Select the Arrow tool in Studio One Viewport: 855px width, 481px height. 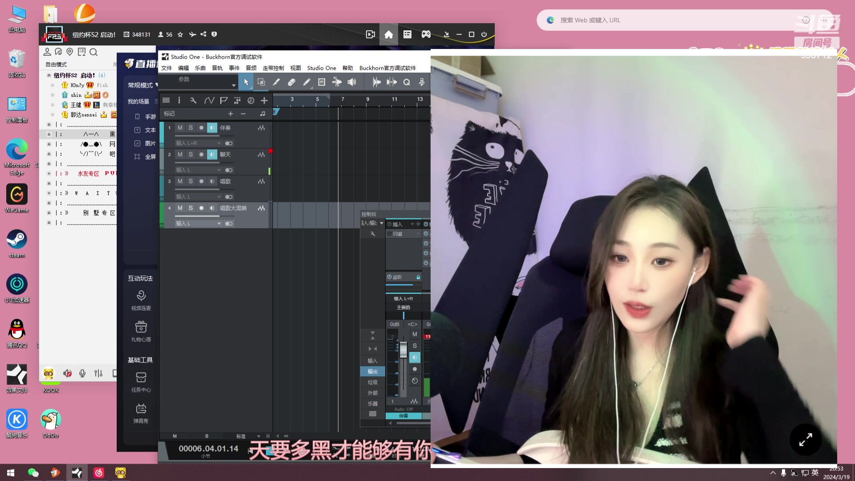pyautogui.click(x=246, y=82)
